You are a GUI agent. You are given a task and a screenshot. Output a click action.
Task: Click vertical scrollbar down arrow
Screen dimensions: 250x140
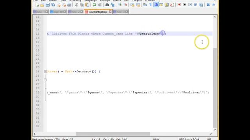(x=215, y=130)
